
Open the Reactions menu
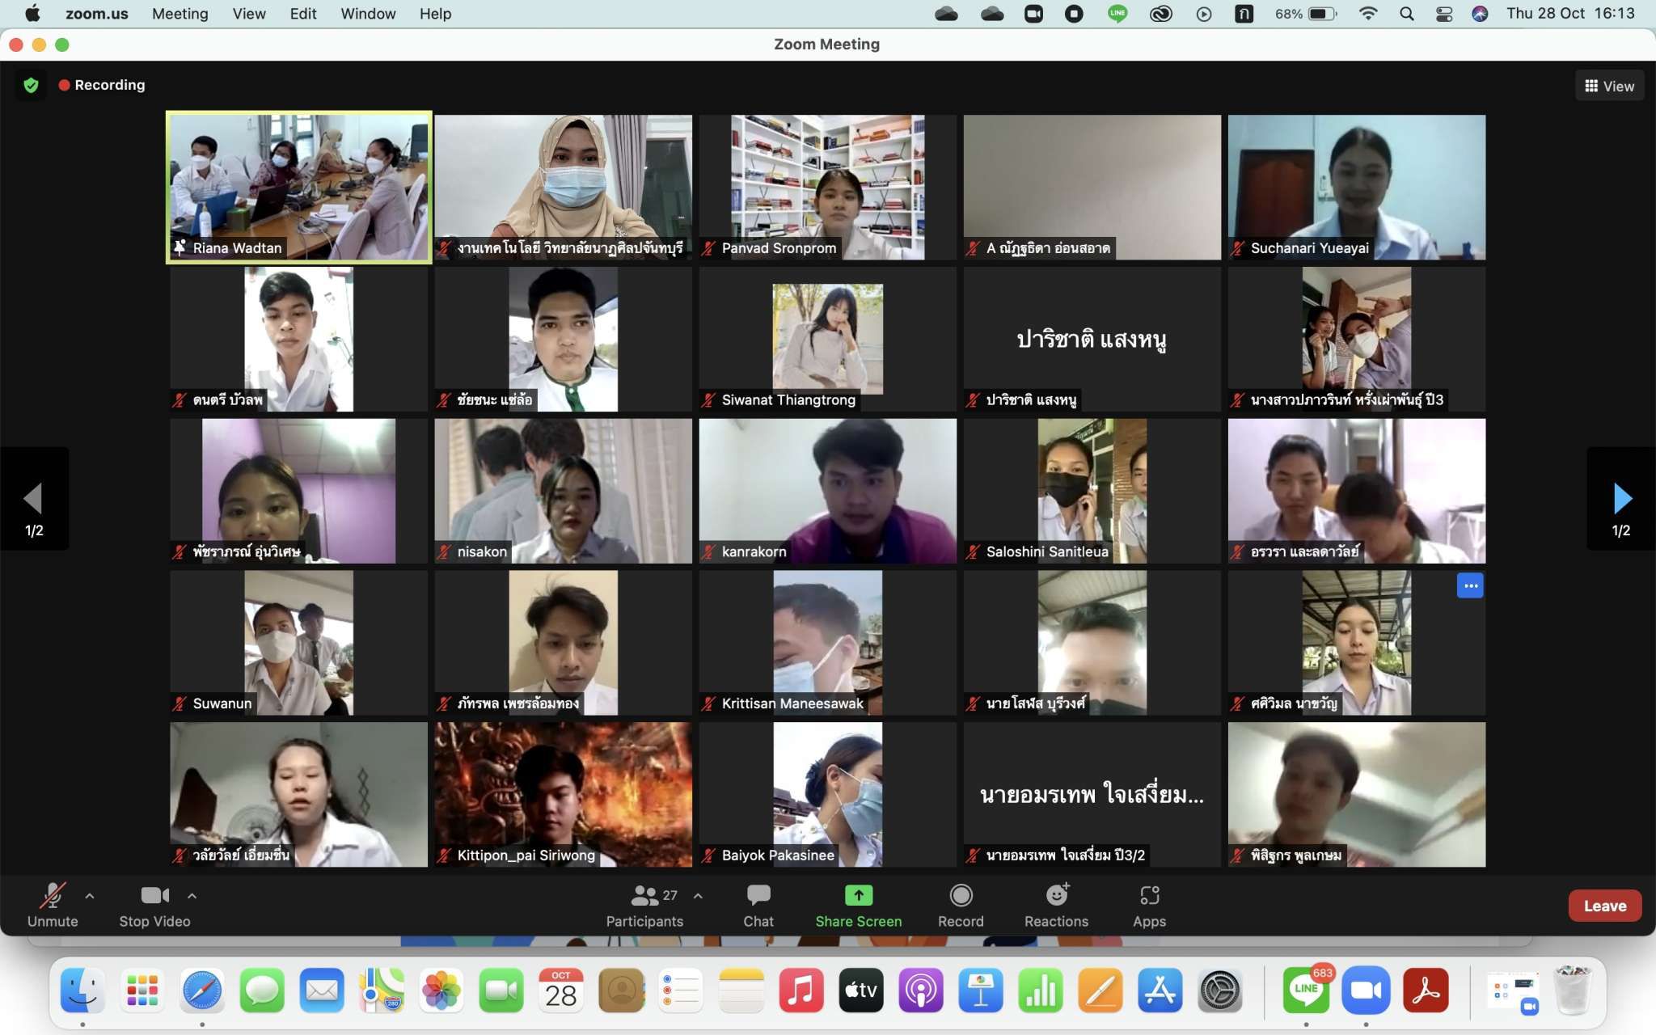pyautogui.click(x=1056, y=905)
